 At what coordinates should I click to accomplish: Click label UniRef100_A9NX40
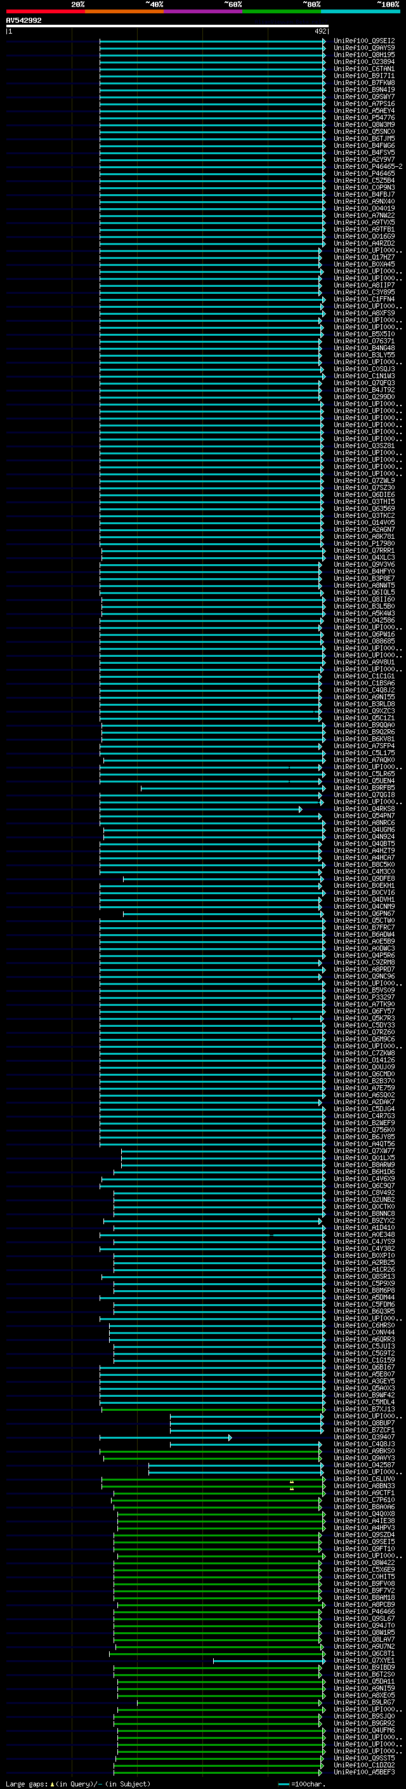pyautogui.click(x=363, y=201)
